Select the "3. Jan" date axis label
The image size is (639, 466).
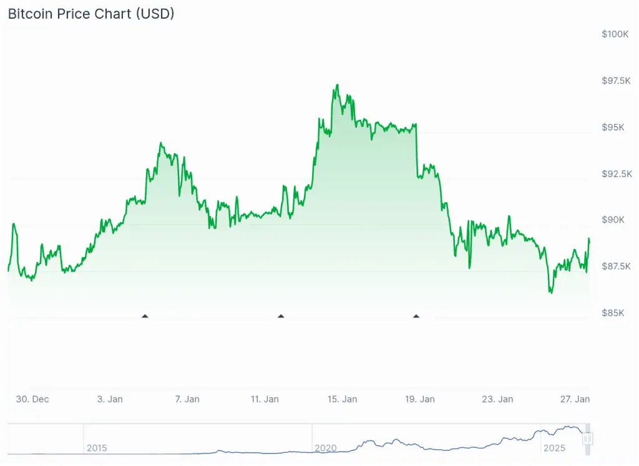point(110,399)
